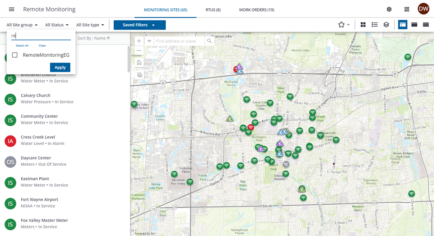Select the split map and list layout
Image resolution: width=434 pixels, height=236 pixels.
point(403,25)
